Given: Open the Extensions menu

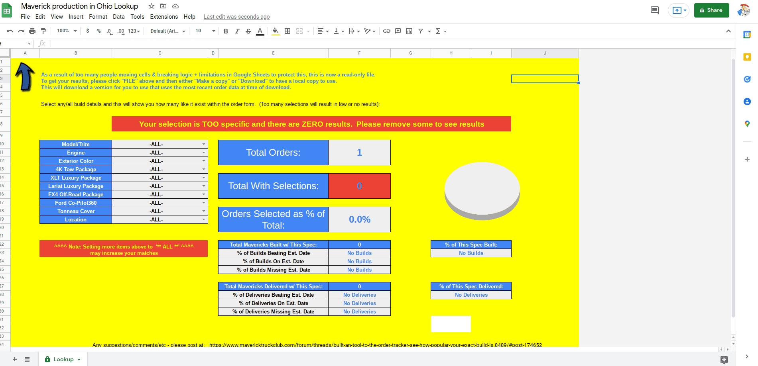Looking at the screenshot, I should (164, 17).
